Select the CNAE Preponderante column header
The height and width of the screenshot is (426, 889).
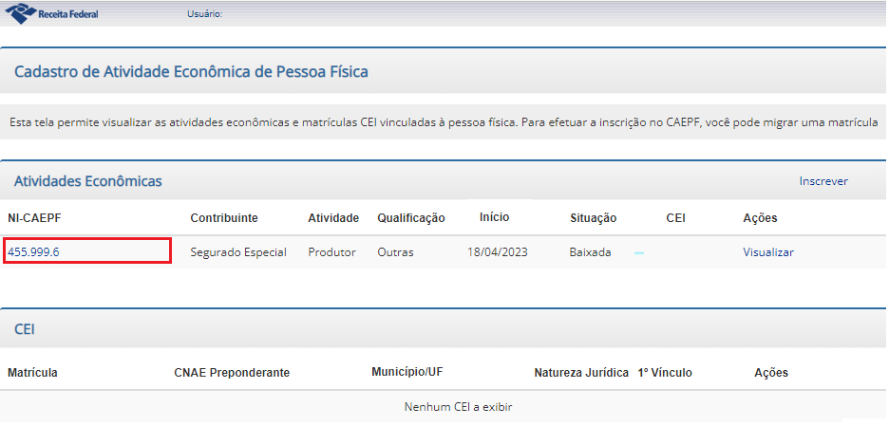pos(232,373)
